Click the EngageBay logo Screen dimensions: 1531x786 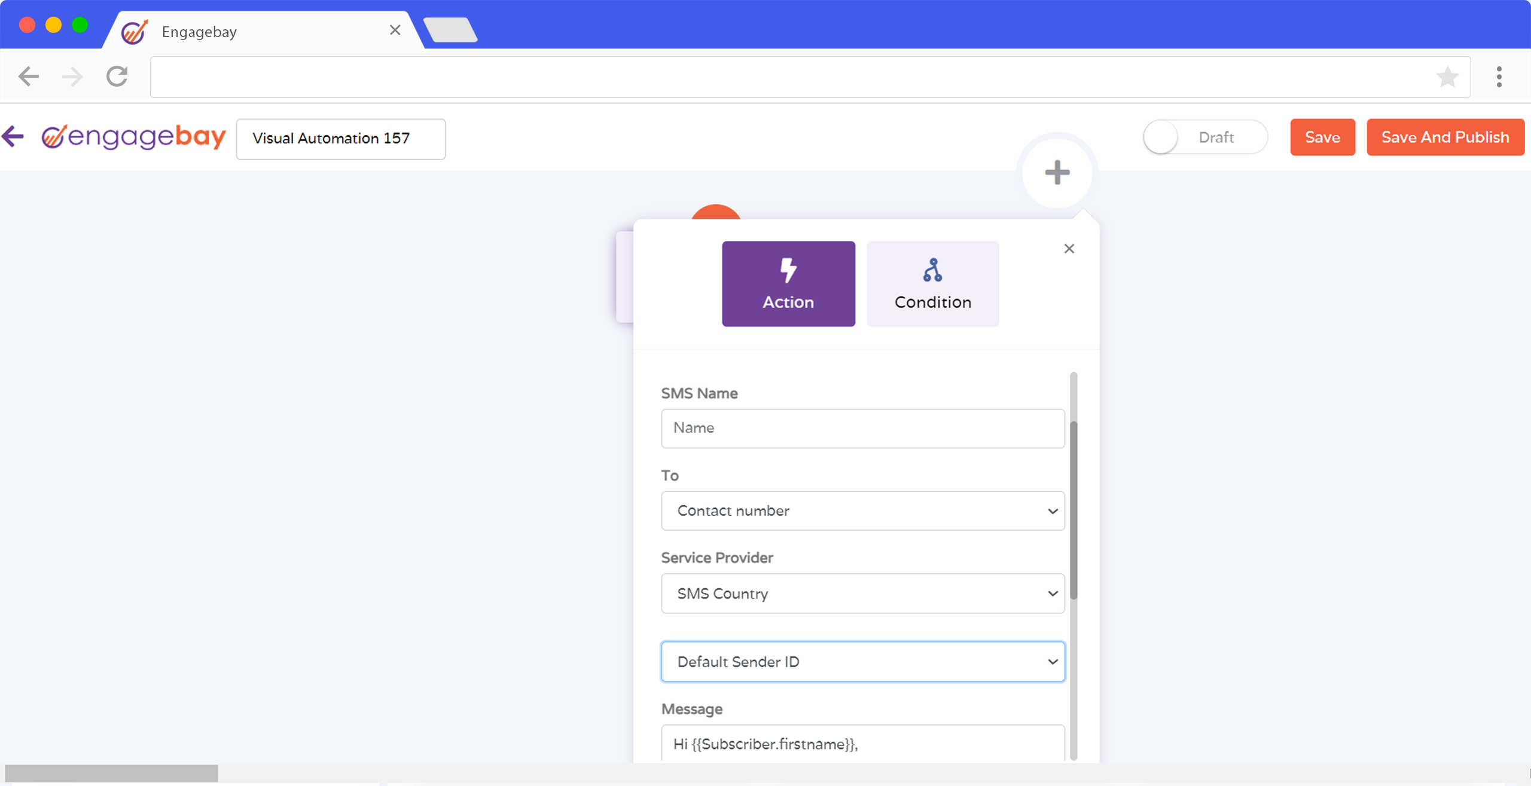134,137
